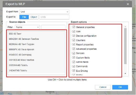Screen dimensions: 136x95
Task: Click the scroll down arrow in export options
Action: 125,73
